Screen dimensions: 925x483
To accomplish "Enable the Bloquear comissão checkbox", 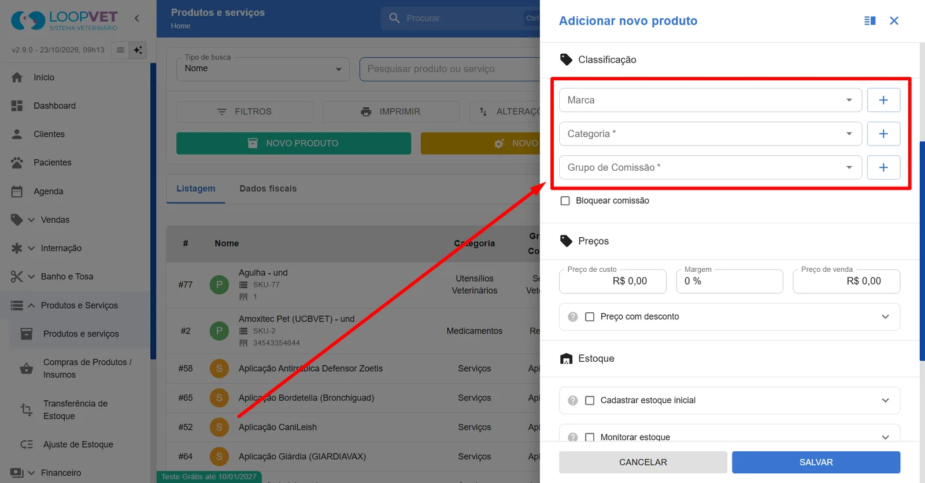I will 565,201.
